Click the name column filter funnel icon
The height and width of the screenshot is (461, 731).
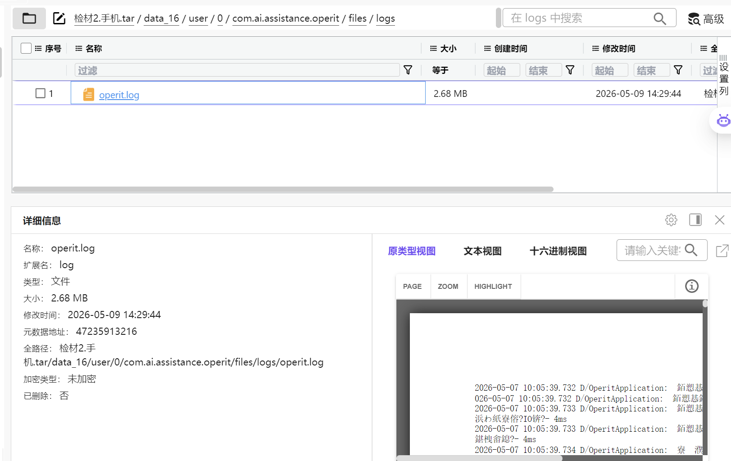coord(408,70)
